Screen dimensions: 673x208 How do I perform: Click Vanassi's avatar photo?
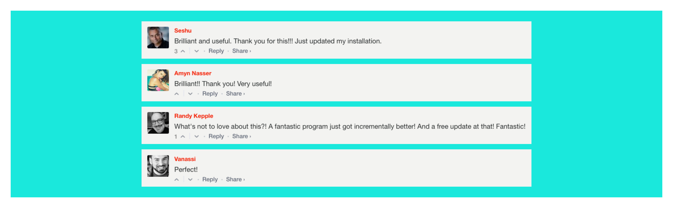pos(158,166)
